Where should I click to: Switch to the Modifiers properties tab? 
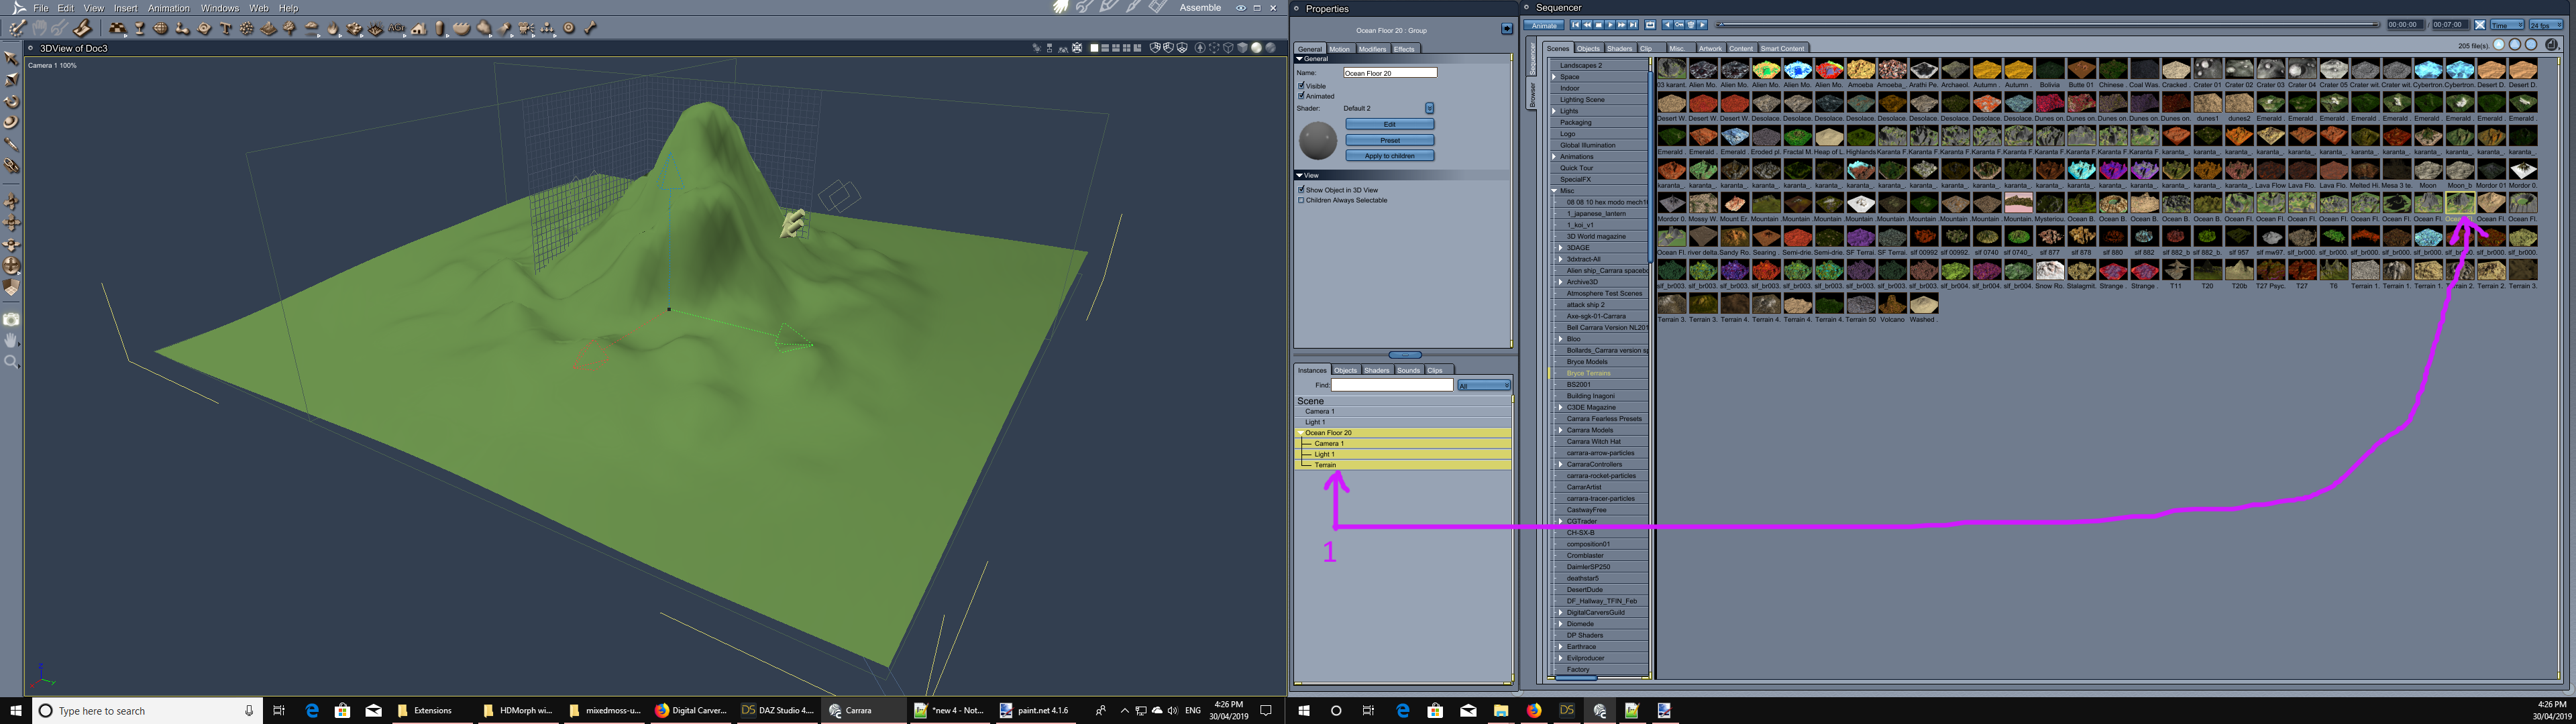click(1372, 49)
